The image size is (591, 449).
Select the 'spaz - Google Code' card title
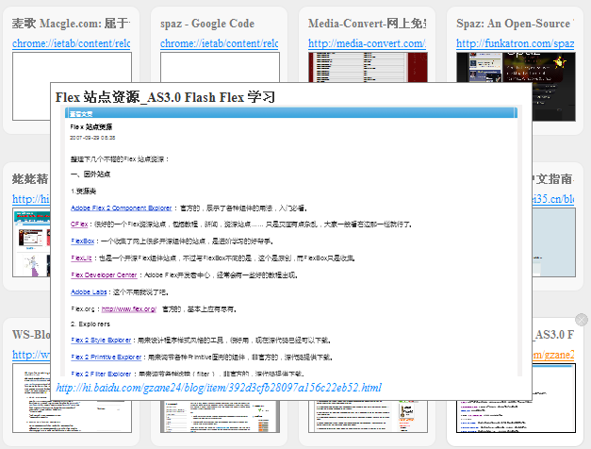pos(207,24)
